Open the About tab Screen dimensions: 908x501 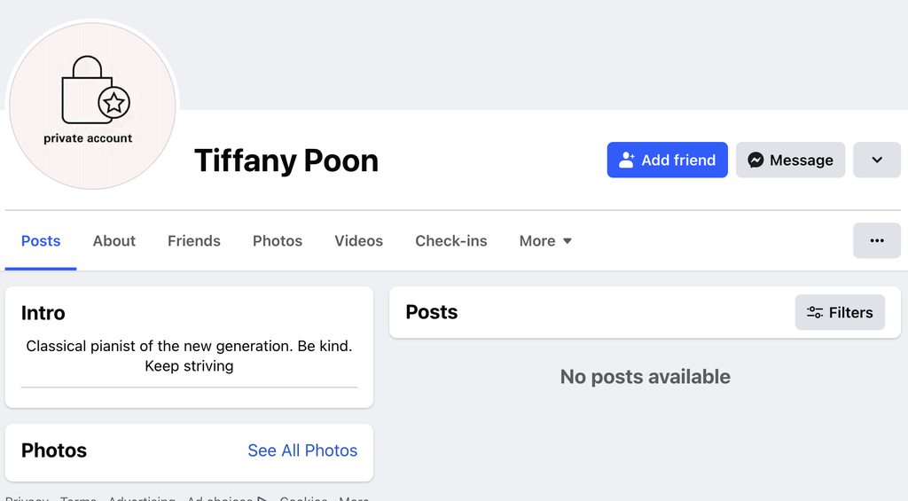114,241
